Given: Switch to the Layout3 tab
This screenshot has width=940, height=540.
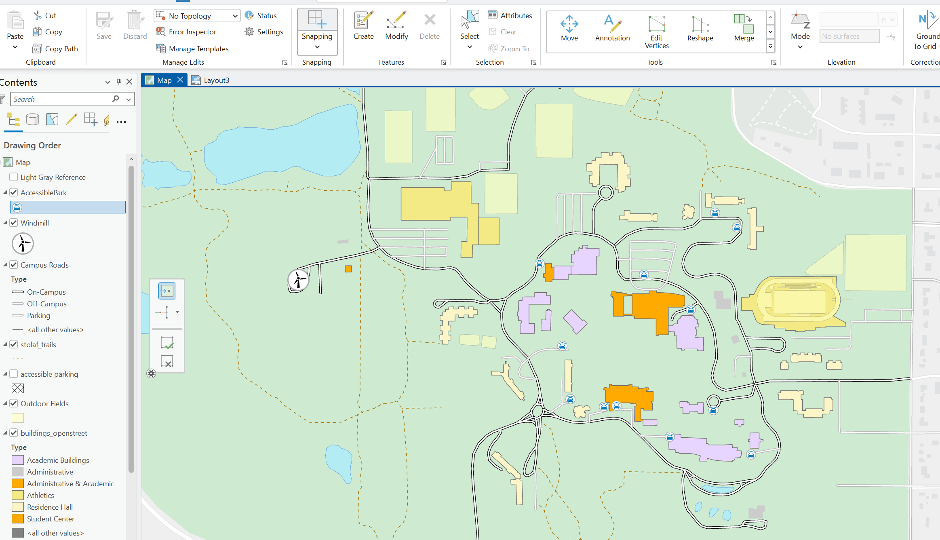Looking at the screenshot, I should [216, 80].
